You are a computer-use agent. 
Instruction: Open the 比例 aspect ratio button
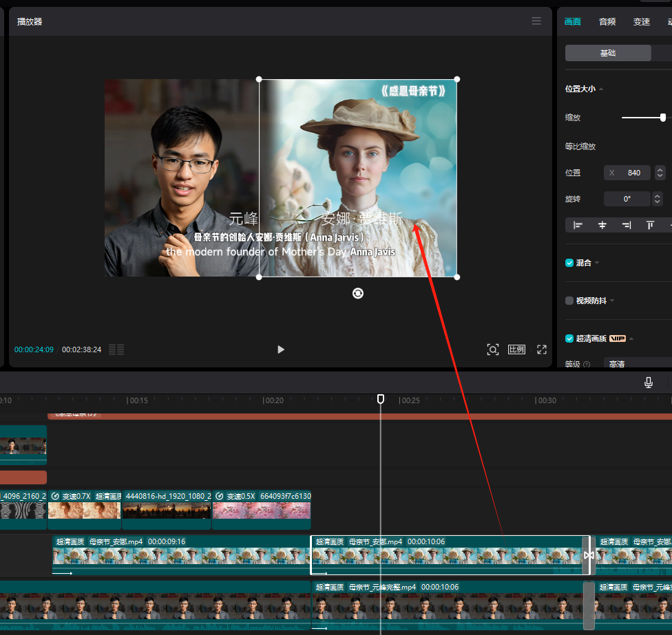pos(516,349)
